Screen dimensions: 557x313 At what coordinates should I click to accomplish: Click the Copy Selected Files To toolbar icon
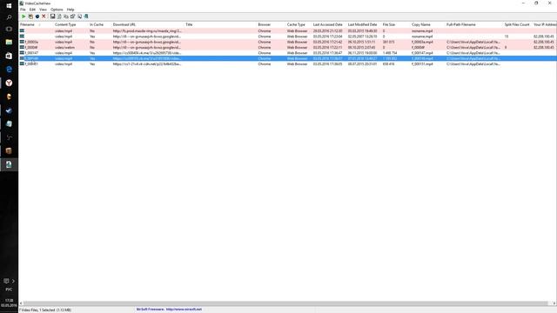tap(30, 17)
